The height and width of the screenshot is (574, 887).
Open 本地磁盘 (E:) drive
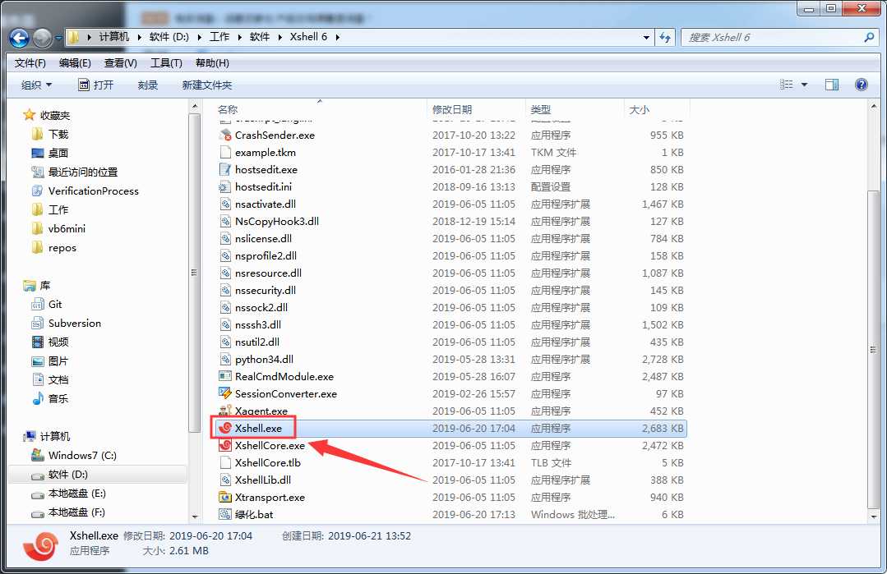tap(77, 494)
